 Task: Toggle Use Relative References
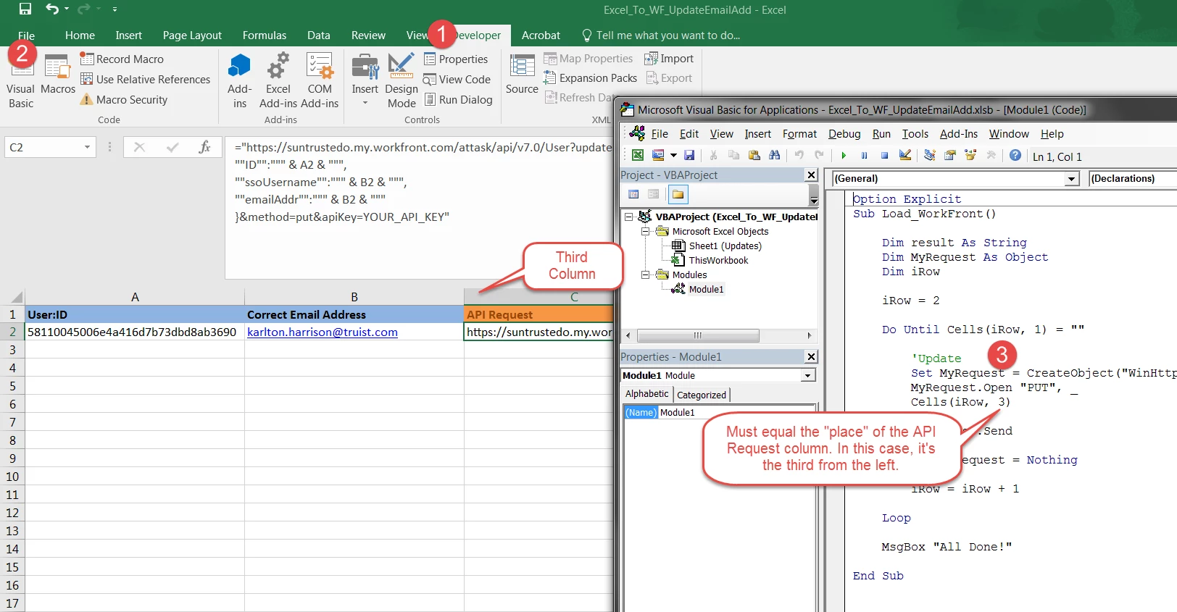tap(145, 80)
